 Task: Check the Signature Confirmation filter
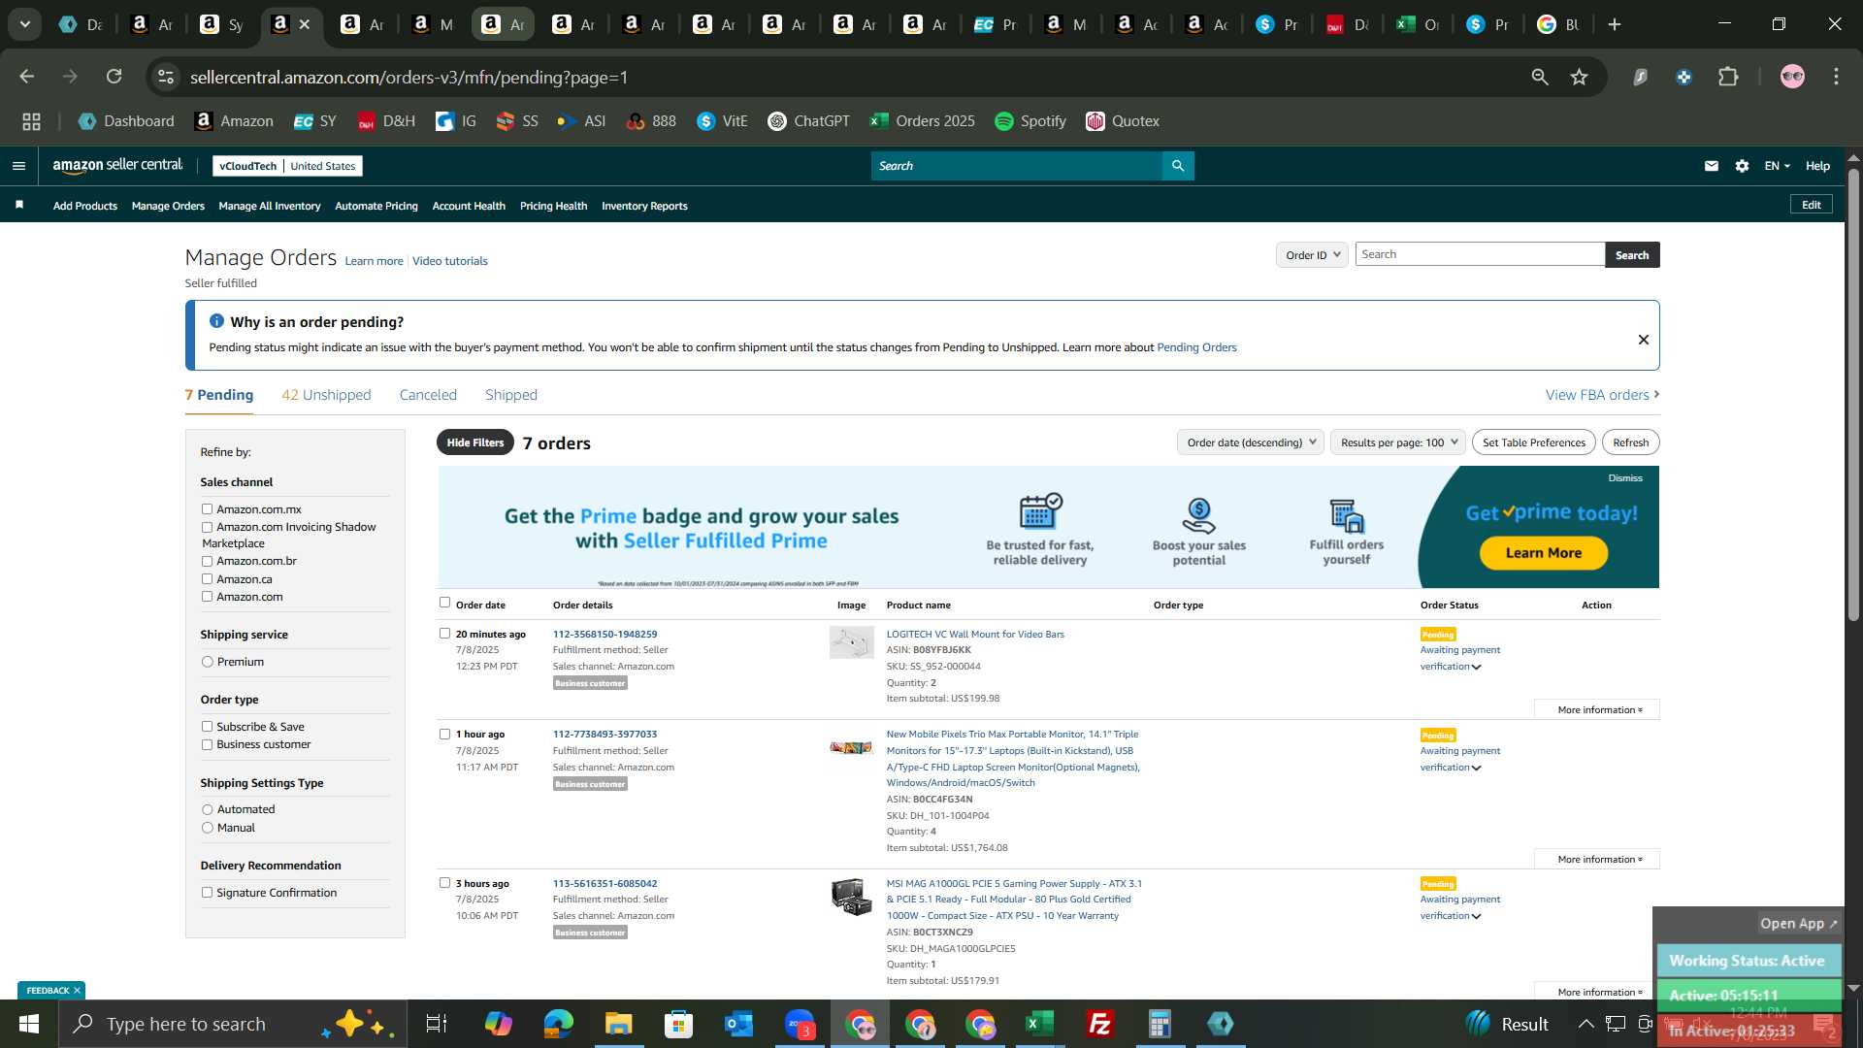click(x=207, y=893)
